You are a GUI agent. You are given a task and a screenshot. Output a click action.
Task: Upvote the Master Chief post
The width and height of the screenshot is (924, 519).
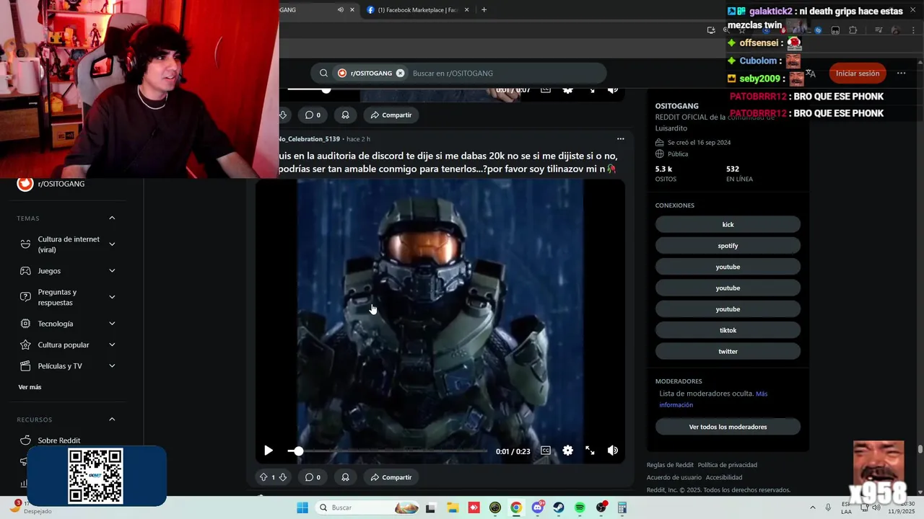[263, 477]
